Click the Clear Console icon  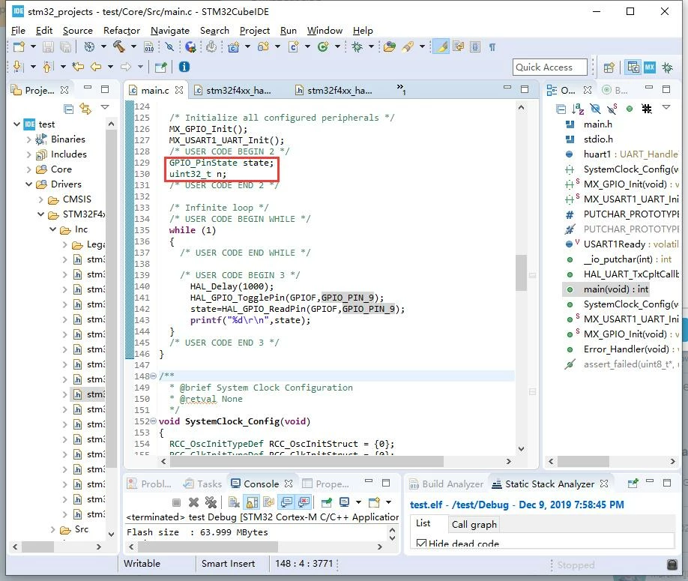pyautogui.click(x=235, y=502)
